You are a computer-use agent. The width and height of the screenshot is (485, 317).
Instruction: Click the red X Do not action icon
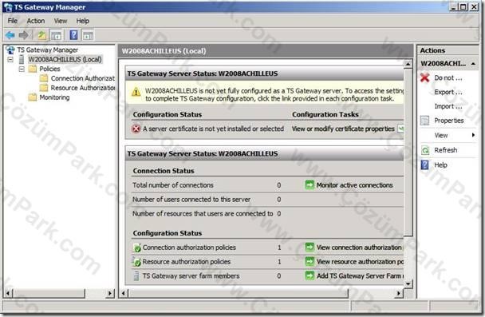coord(425,77)
